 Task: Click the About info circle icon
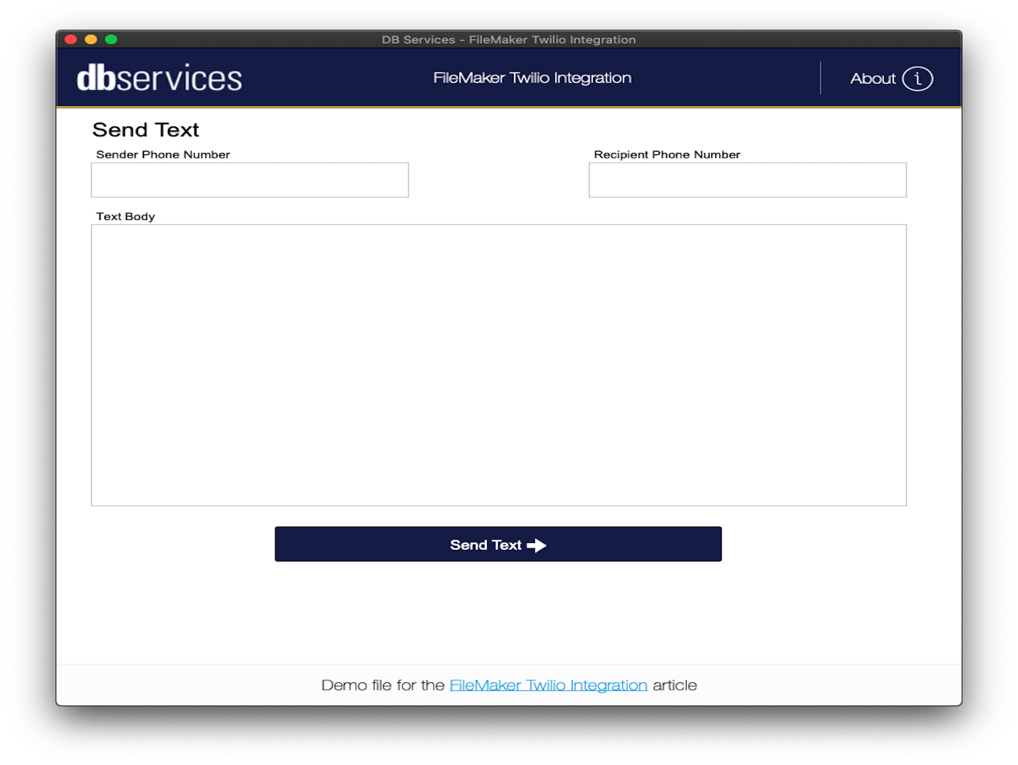click(917, 79)
